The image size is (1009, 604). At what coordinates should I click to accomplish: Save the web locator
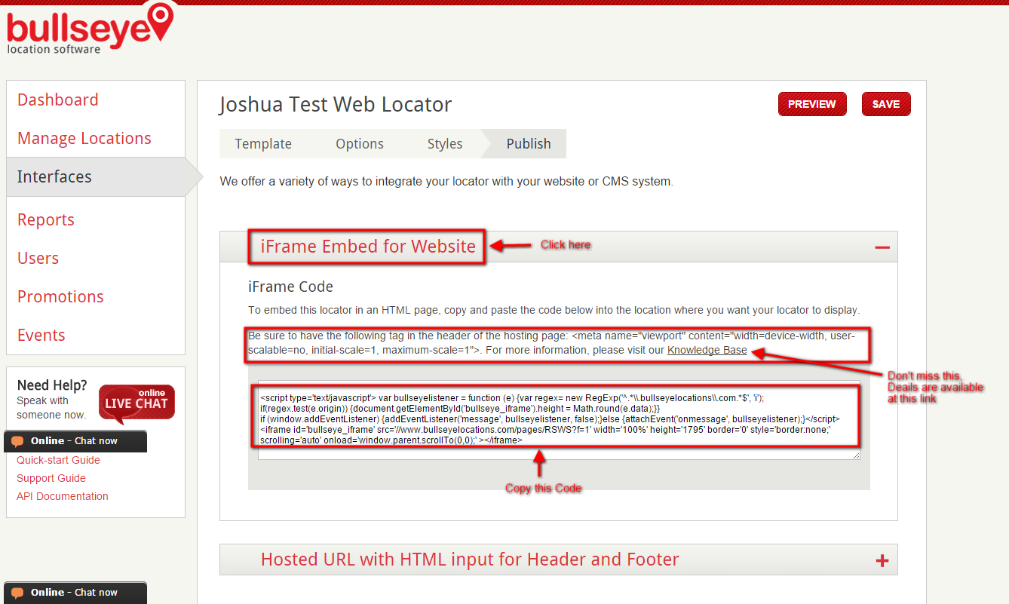click(886, 104)
